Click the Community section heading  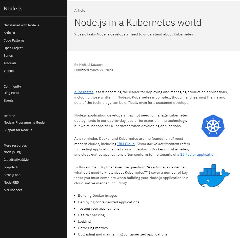[12, 87]
